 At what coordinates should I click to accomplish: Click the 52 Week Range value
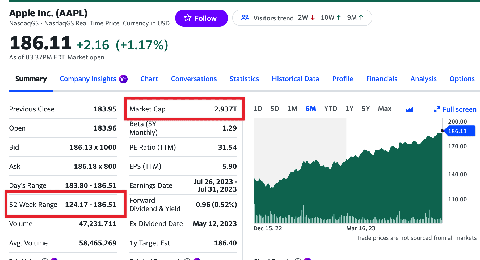point(91,205)
